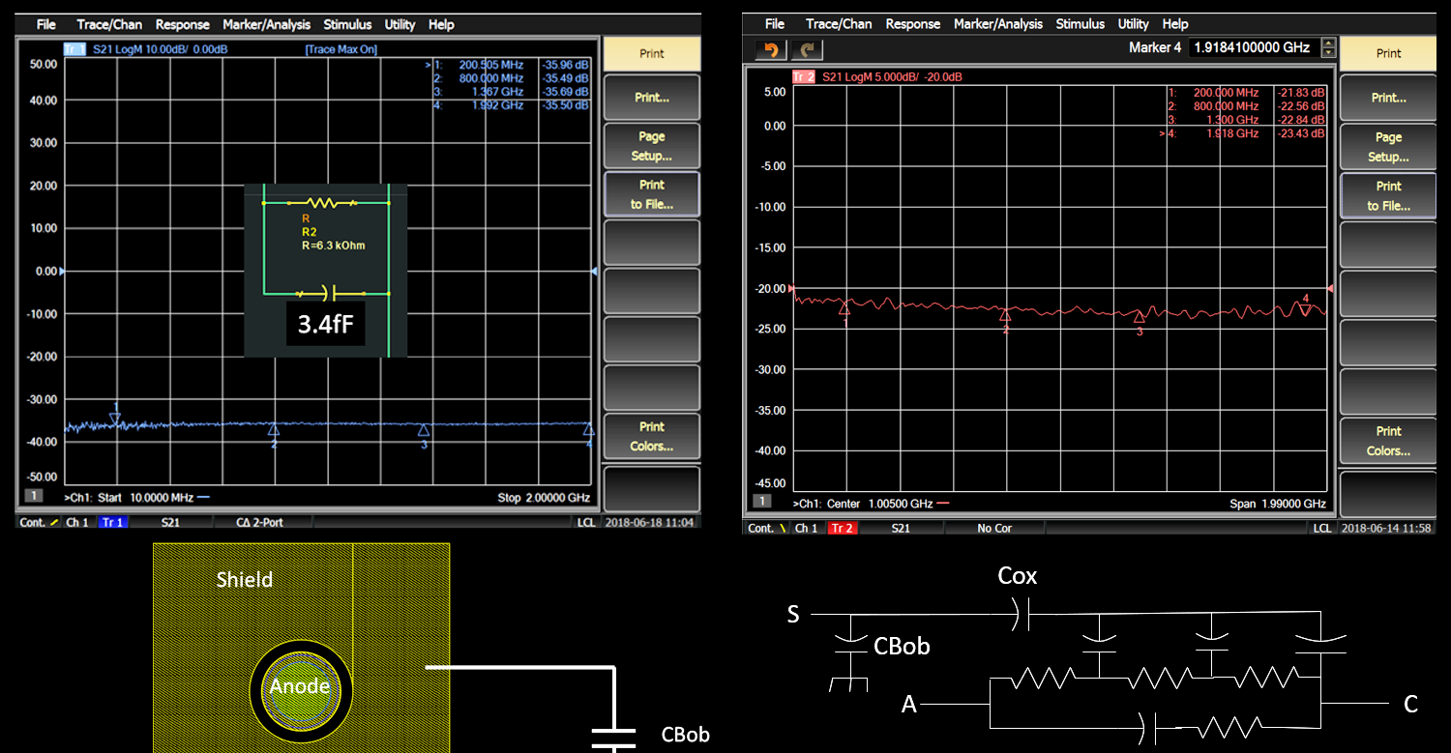Increment Marker 4 frequency with up arrow
The width and height of the screenshot is (1451, 753).
click(x=1328, y=43)
